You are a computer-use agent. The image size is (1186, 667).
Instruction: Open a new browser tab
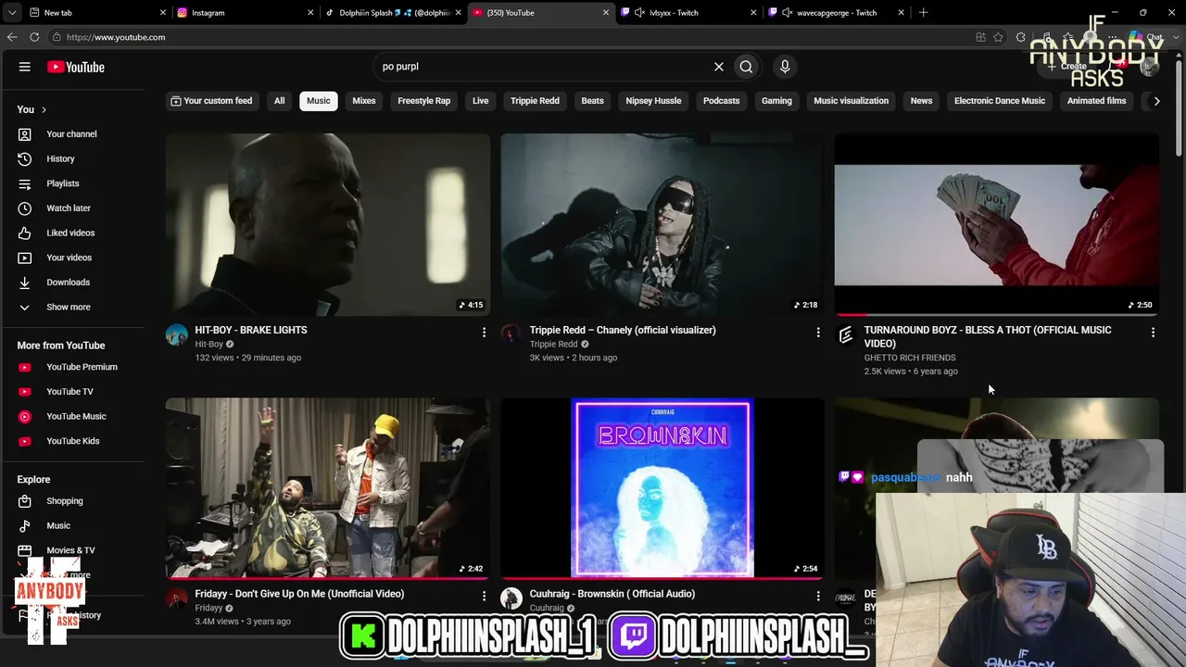click(x=923, y=13)
